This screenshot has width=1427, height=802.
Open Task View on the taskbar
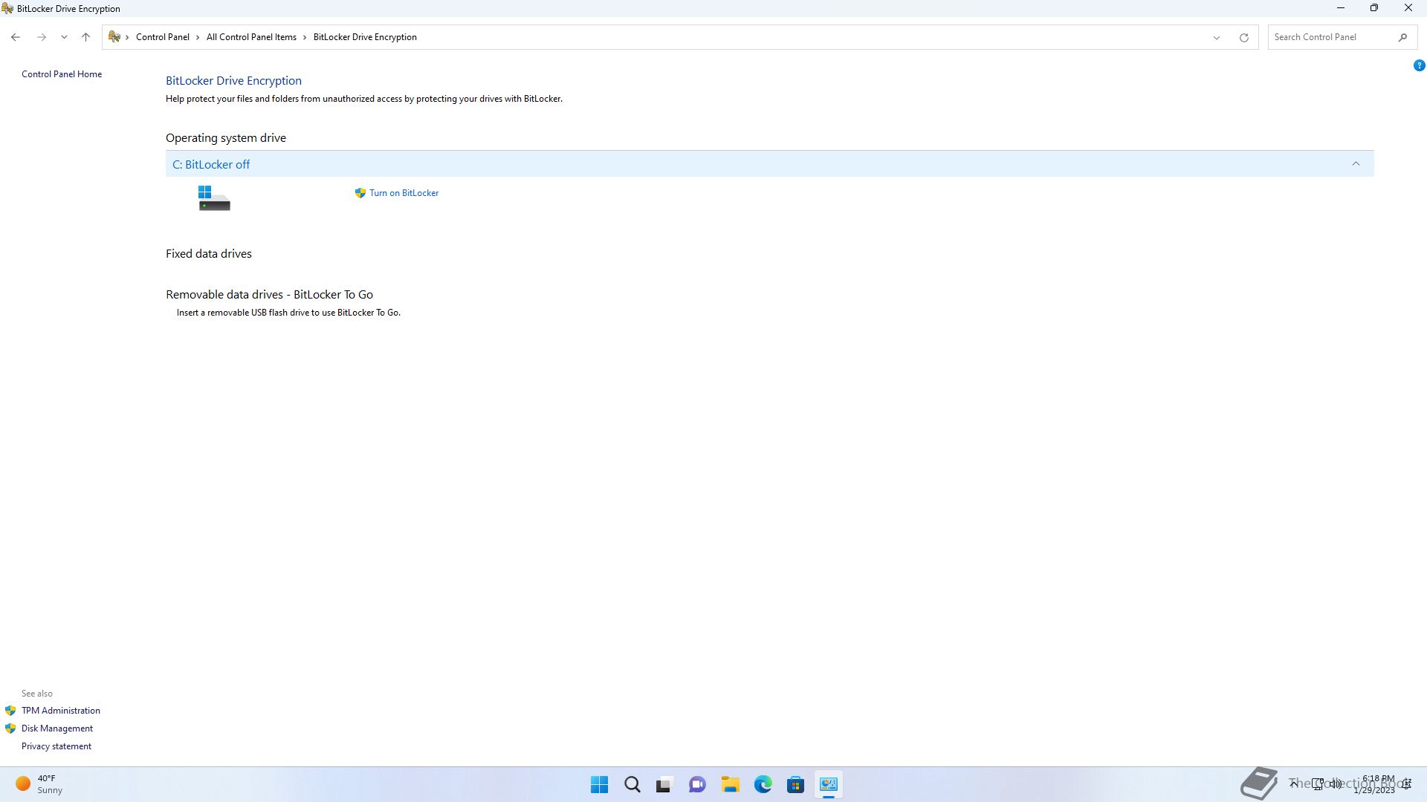tap(664, 784)
